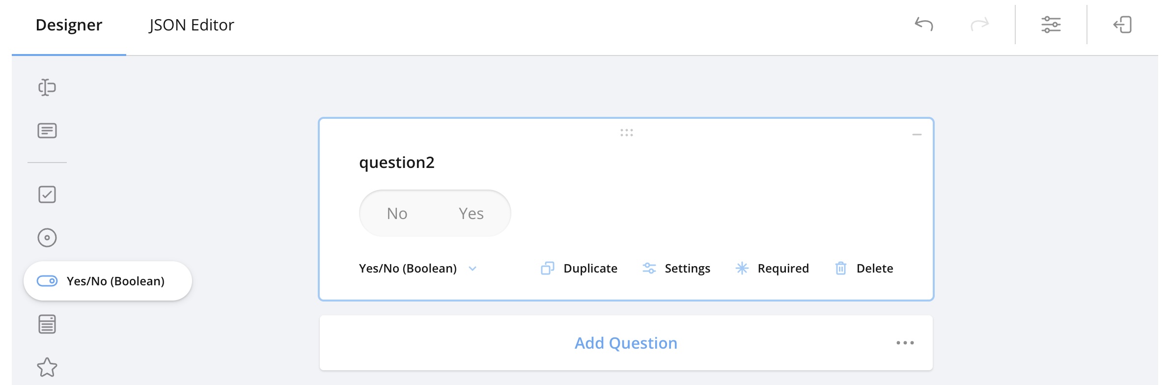The height and width of the screenshot is (385, 1169).
Task: Click the collapse sidebar exit icon
Action: tap(1122, 25)
